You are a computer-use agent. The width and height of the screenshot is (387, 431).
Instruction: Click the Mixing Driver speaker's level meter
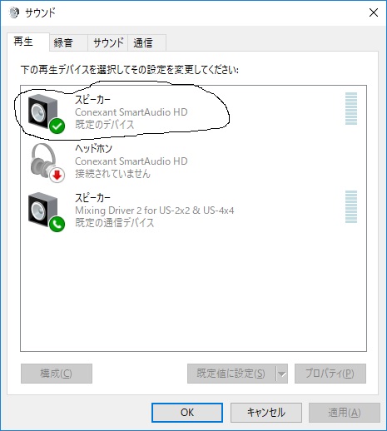tap(351, 207)
